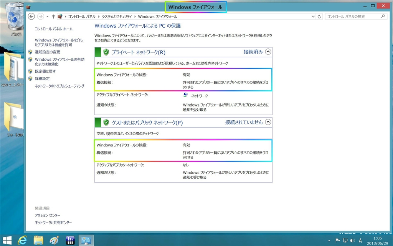Click network tray icon
This screenshot has width=393, height=246.
345,241
